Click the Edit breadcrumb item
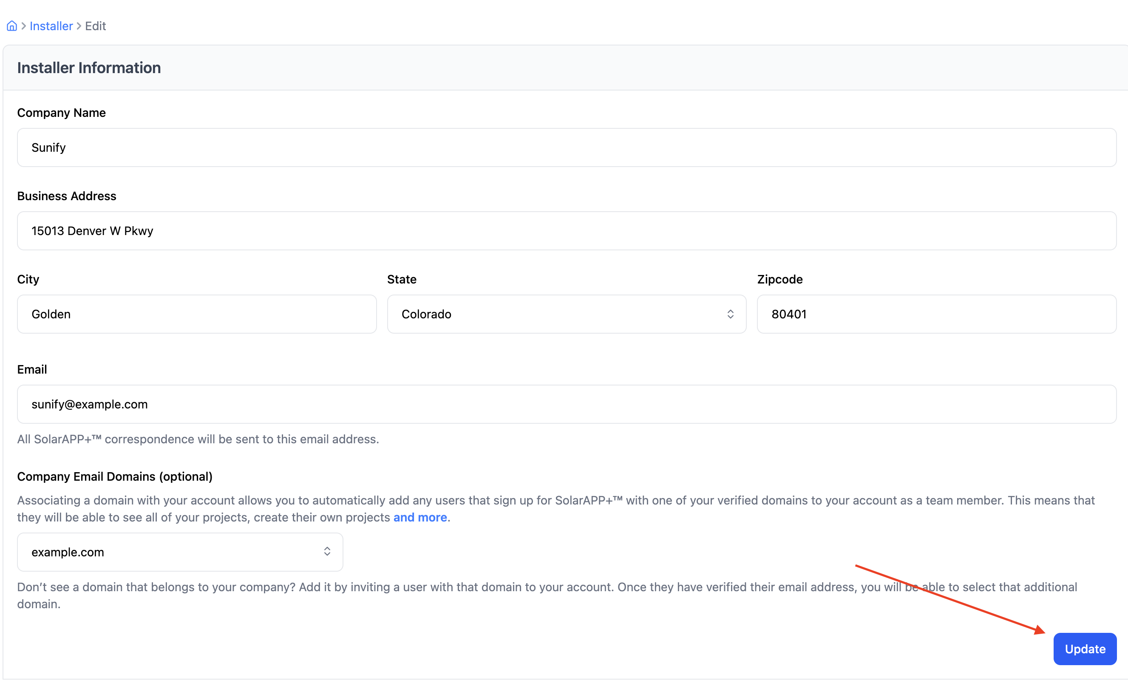The width and height of the screenshot is (1128, 683). [95, 26]
